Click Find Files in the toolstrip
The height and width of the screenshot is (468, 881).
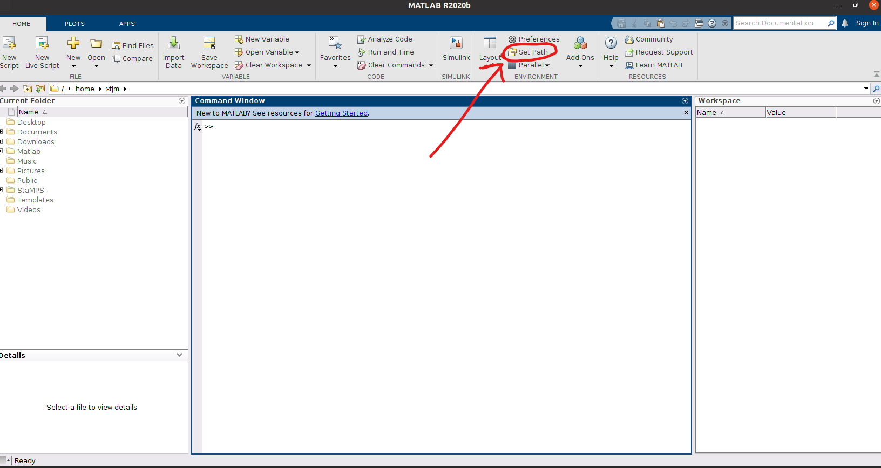coord(133,46)
